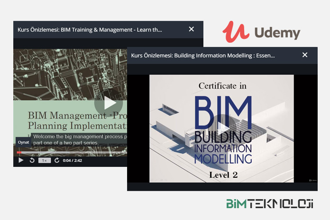This screenshot has height=220, width=330.
Task: Click the red video progress bar
Action: pyautogui.click(x=19, y=152)
